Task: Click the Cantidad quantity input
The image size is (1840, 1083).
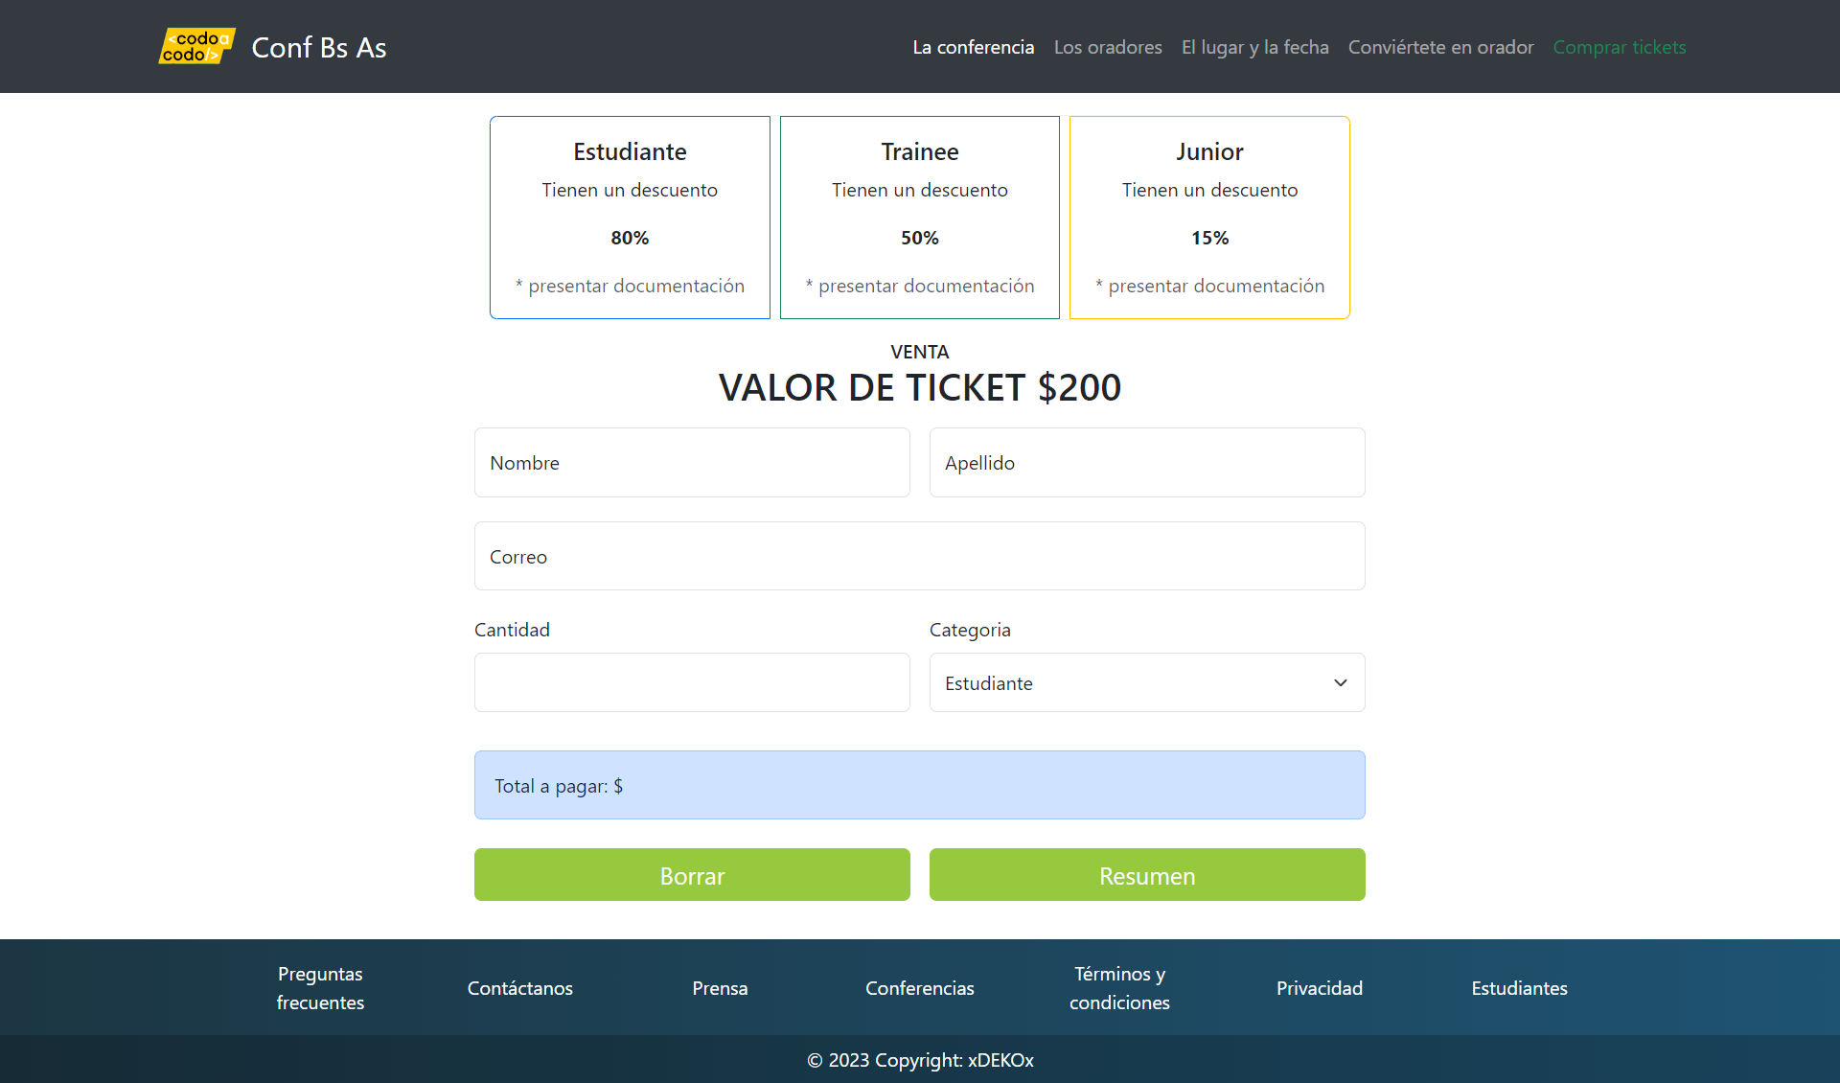Action: tap(692, 682)
